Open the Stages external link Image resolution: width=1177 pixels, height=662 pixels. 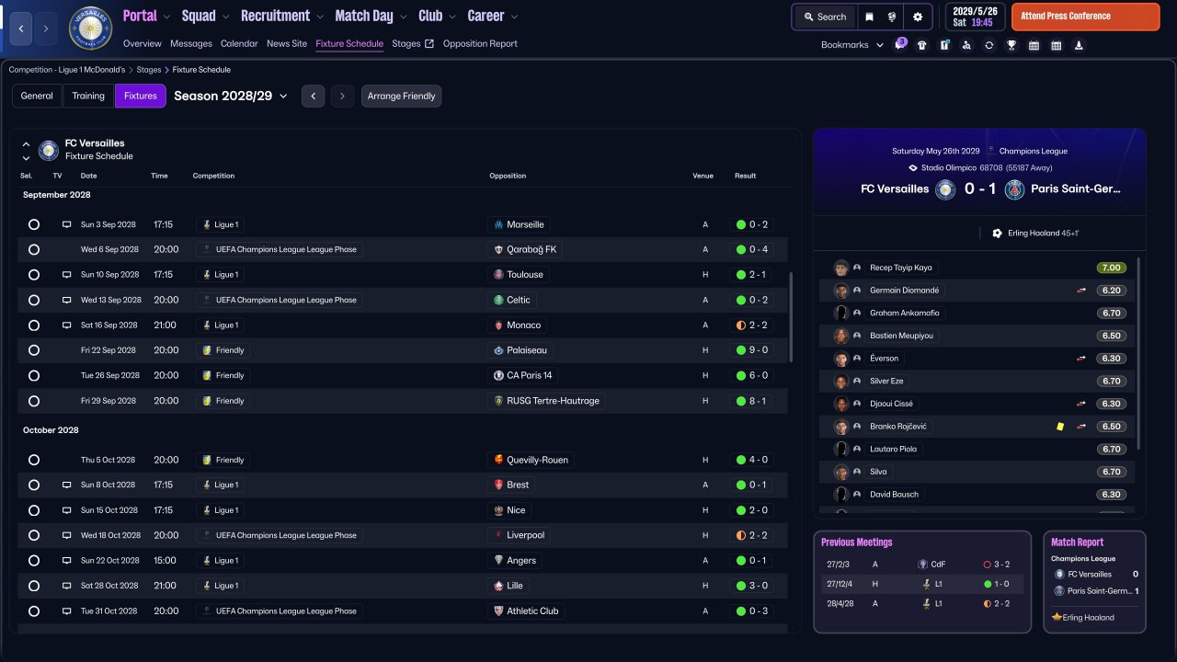point(412,43)
